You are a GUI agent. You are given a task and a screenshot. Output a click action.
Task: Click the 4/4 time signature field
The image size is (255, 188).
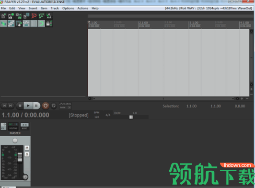click(108, 115)
